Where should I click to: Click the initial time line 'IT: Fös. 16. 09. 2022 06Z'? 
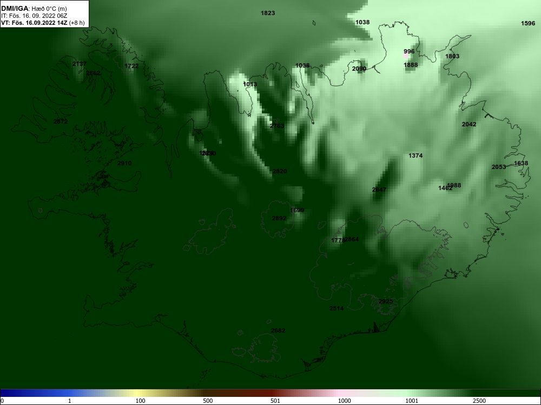(x=34, y=16)
